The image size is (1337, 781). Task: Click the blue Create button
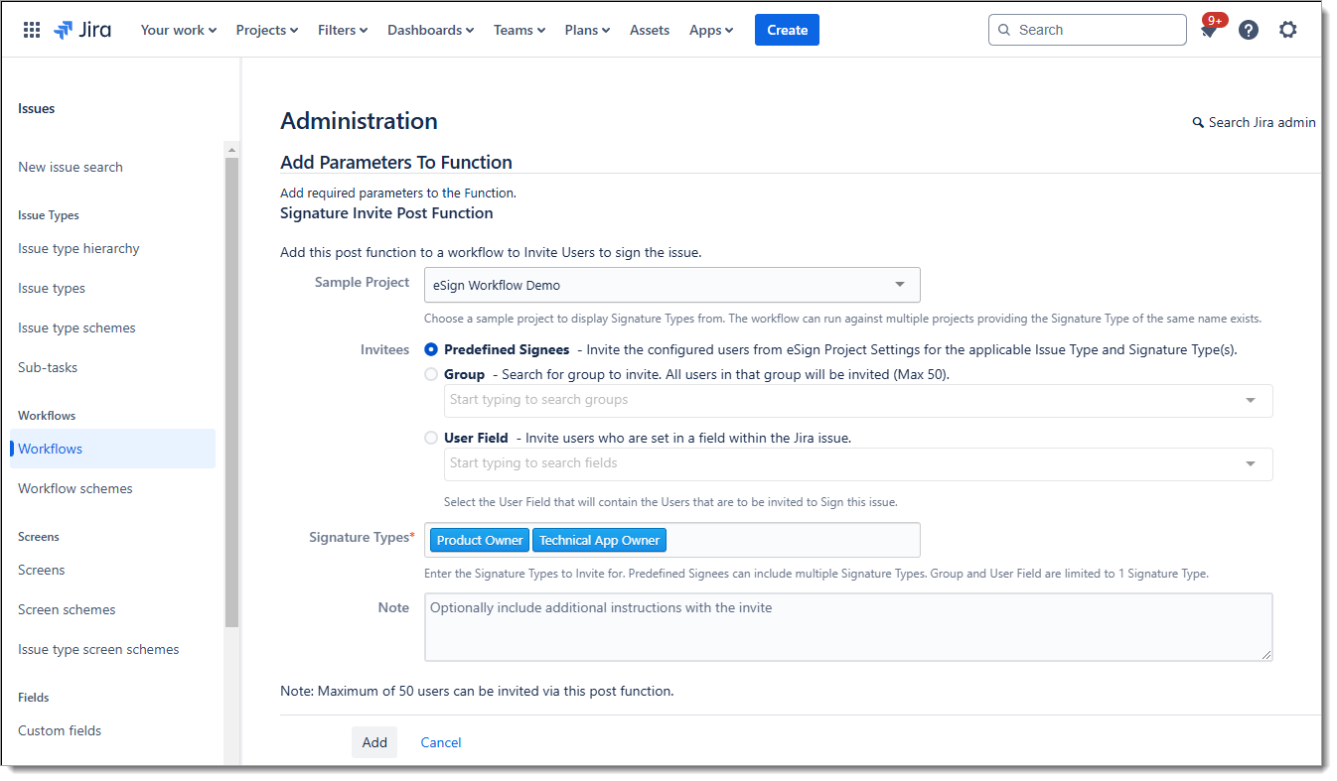(x=787, y=30)
